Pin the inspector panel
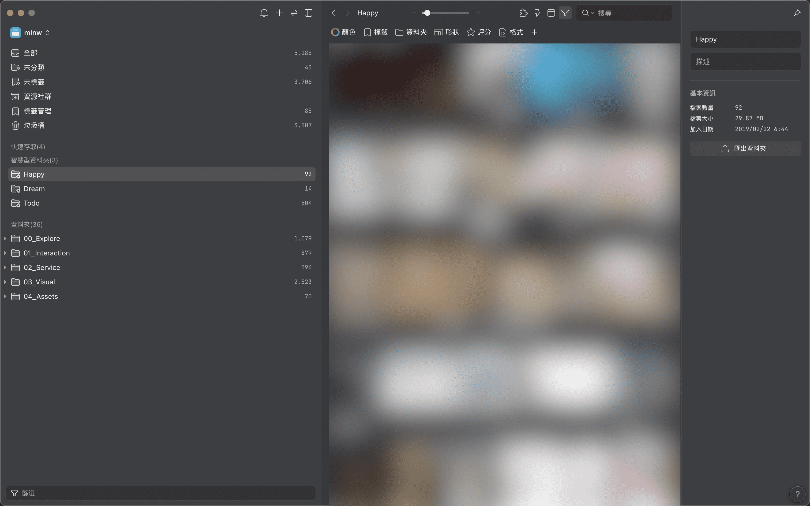Viewport: 810px width, 506px height. pos(797,13)
